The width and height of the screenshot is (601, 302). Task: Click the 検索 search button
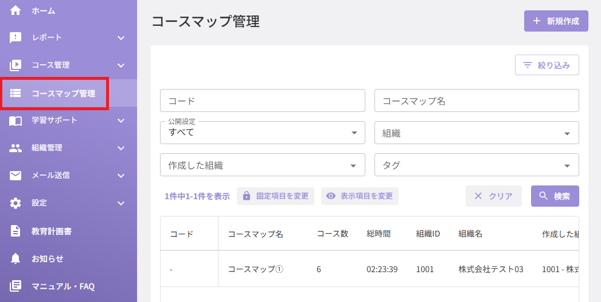pos(555,196)
